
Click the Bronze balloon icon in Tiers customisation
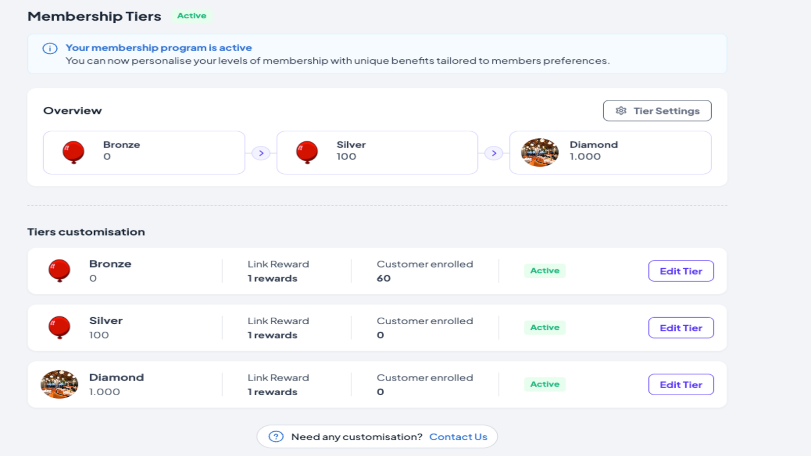pyautogui.click(x=59, y=271)
